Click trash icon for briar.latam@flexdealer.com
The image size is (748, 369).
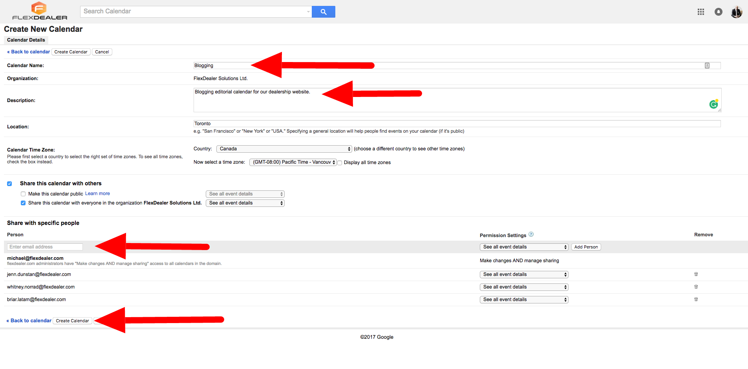(696, 300)
